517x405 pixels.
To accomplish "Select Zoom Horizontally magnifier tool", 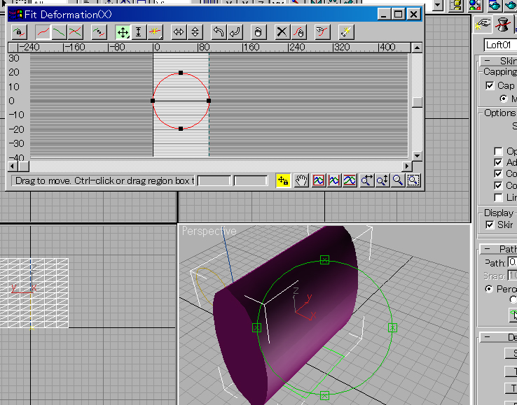I will coord(366,180).
